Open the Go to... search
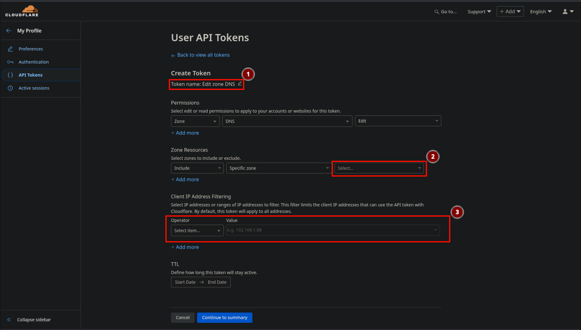Screen dimensions: 581x330 pos(445,11)
